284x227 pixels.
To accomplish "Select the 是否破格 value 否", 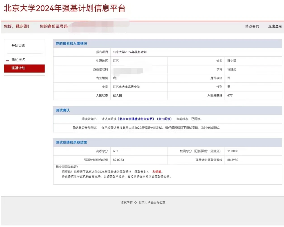I will click(x=229, y=78).
